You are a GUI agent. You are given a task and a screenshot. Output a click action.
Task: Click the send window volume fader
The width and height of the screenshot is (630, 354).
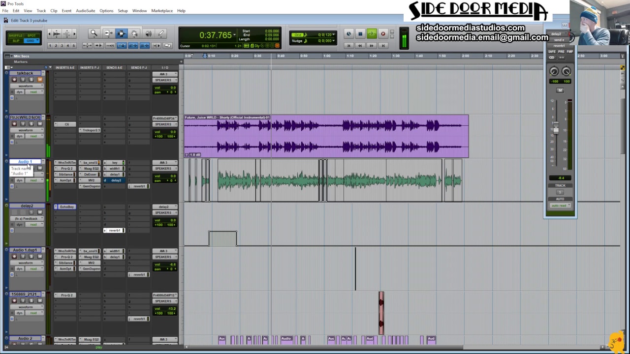click(556, 129)
